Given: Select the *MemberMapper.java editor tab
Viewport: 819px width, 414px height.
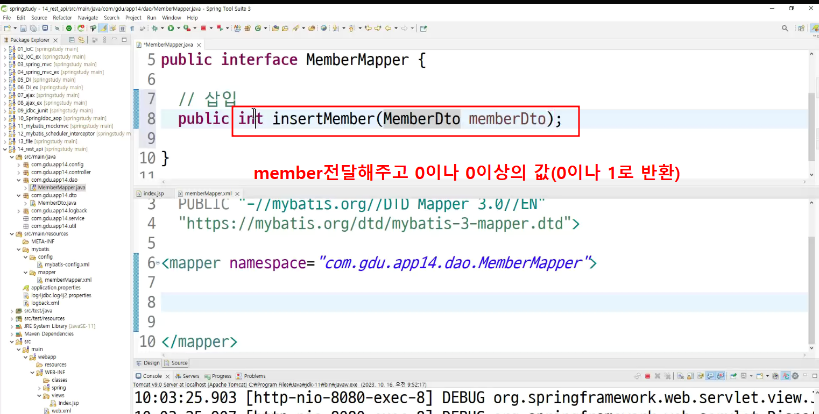Looking at the screenshot, I should (168, 45).
